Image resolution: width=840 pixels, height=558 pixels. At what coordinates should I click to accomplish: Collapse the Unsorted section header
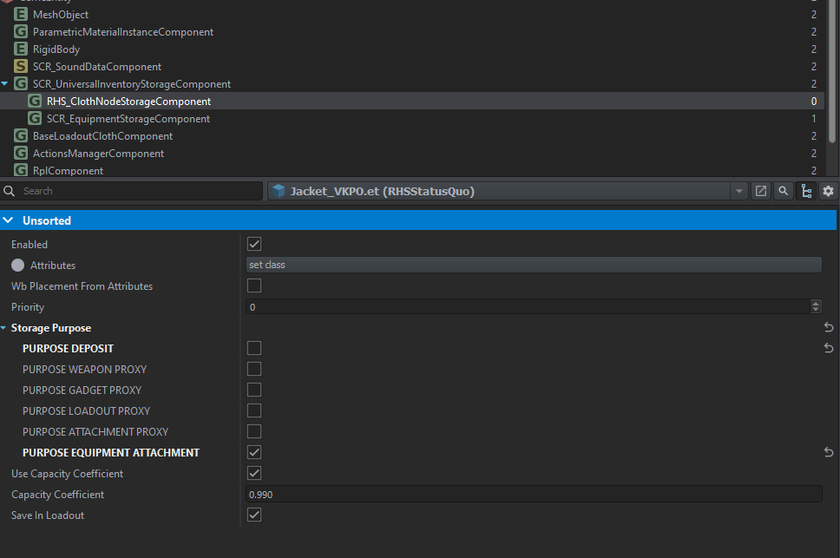[9, 220]
